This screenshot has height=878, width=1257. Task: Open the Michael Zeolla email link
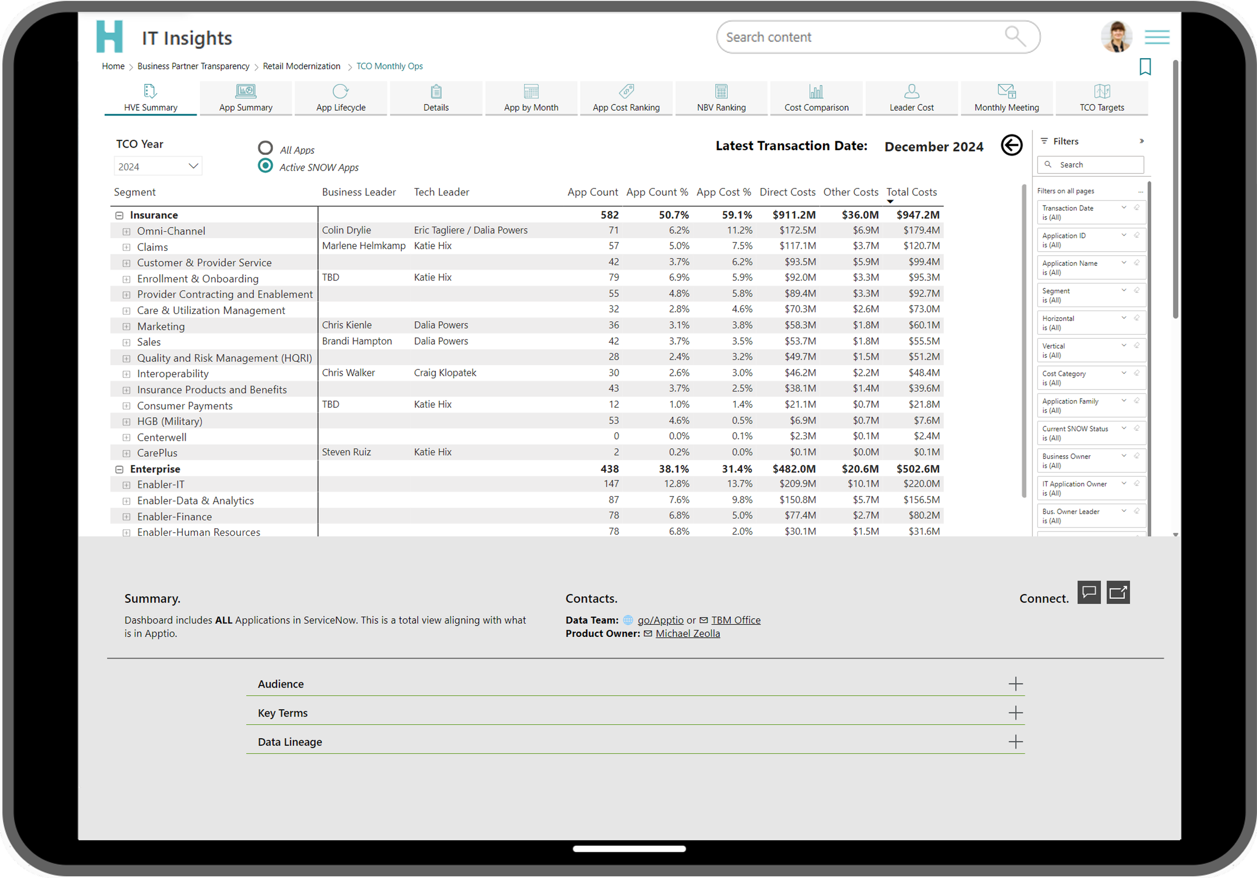click(x=688, y=633)
